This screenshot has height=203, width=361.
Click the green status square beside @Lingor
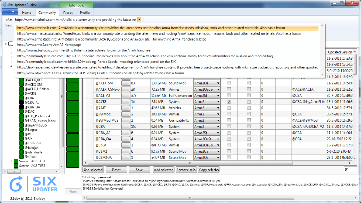21,130
